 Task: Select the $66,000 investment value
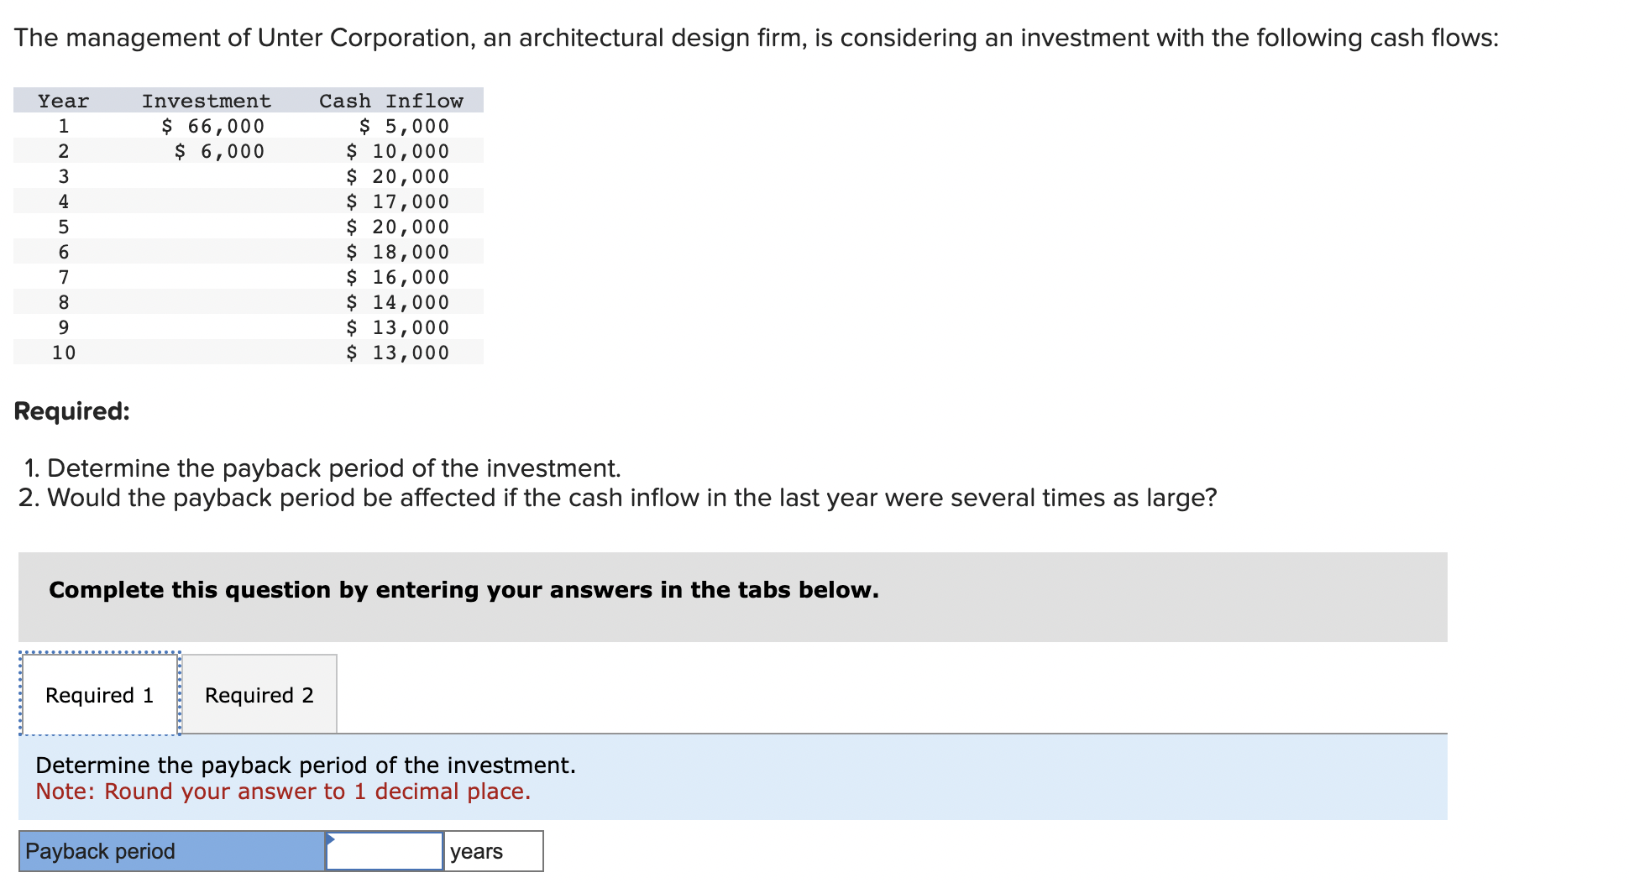tap(213, 125)
